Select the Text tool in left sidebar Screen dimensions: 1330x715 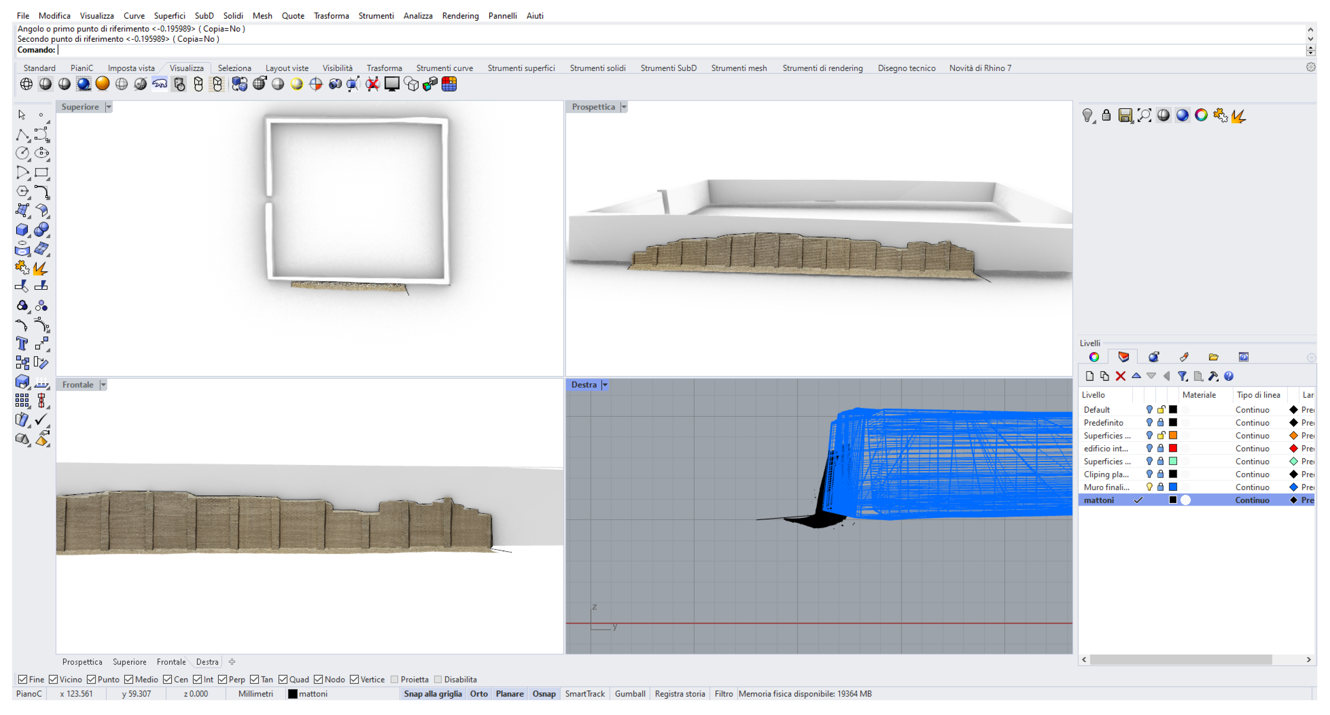coord(22,344)
